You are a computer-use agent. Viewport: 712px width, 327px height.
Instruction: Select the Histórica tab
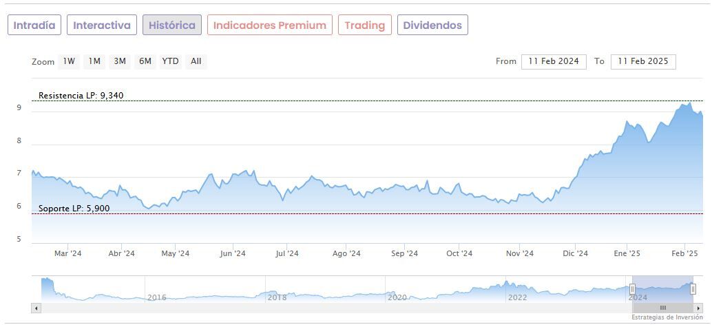pos(172,25)
